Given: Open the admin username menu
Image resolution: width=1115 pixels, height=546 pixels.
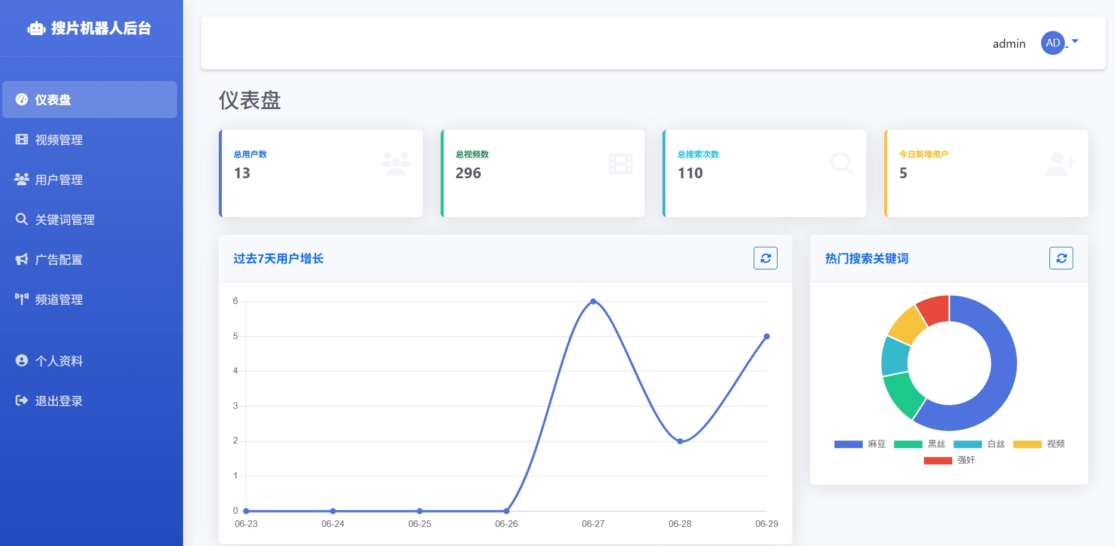Looking at the screenshot, I should [1009, 44].
